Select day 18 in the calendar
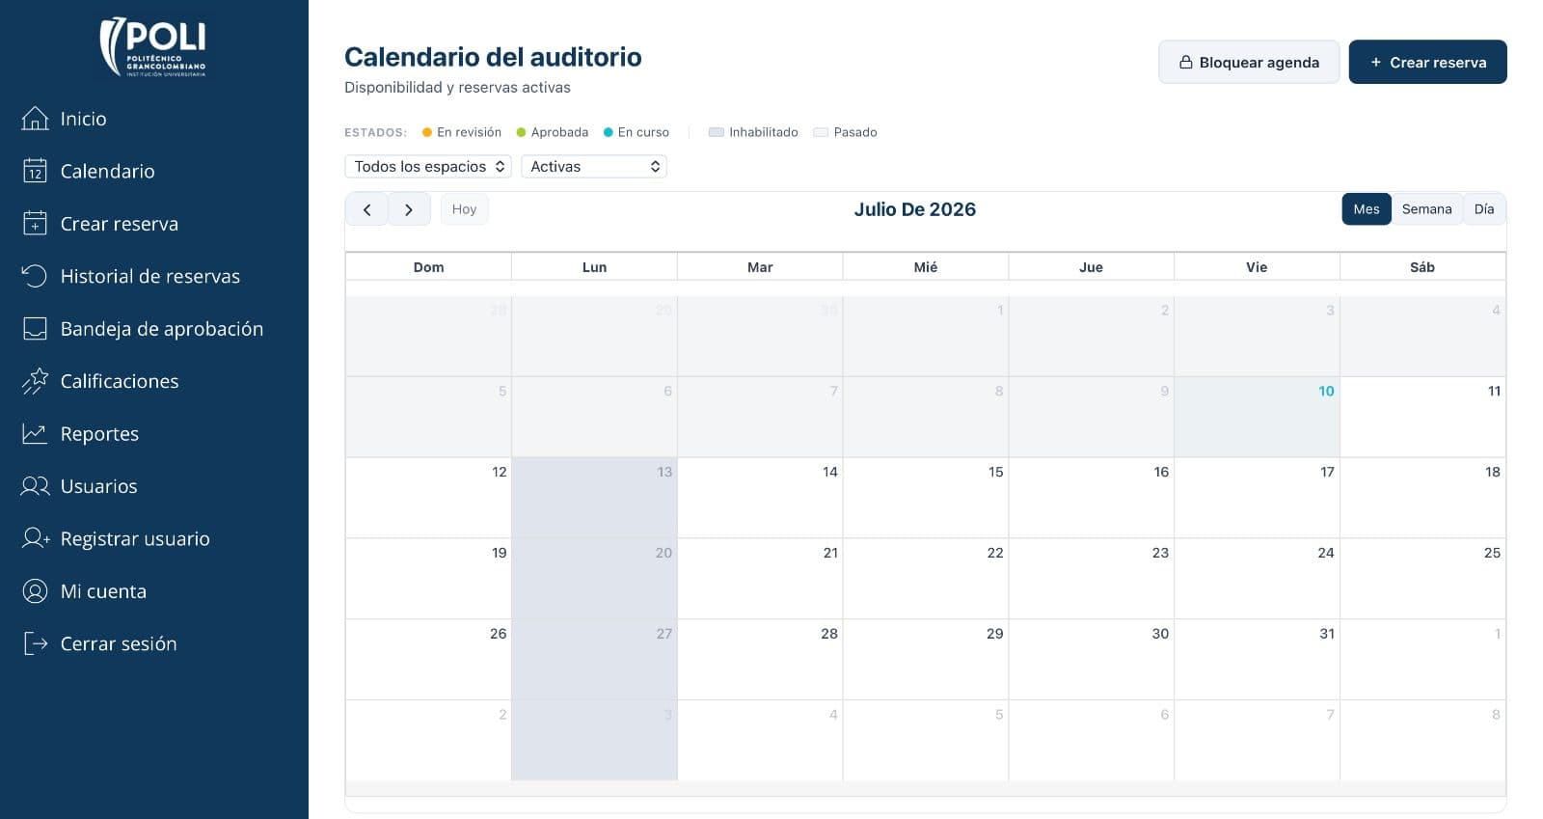The height and width of the screenshot is (819, 1543). pos(1422,498)
